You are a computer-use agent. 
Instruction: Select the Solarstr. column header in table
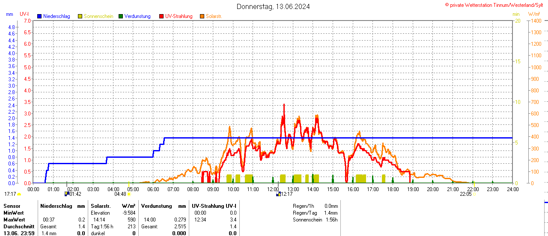(100, 206)
